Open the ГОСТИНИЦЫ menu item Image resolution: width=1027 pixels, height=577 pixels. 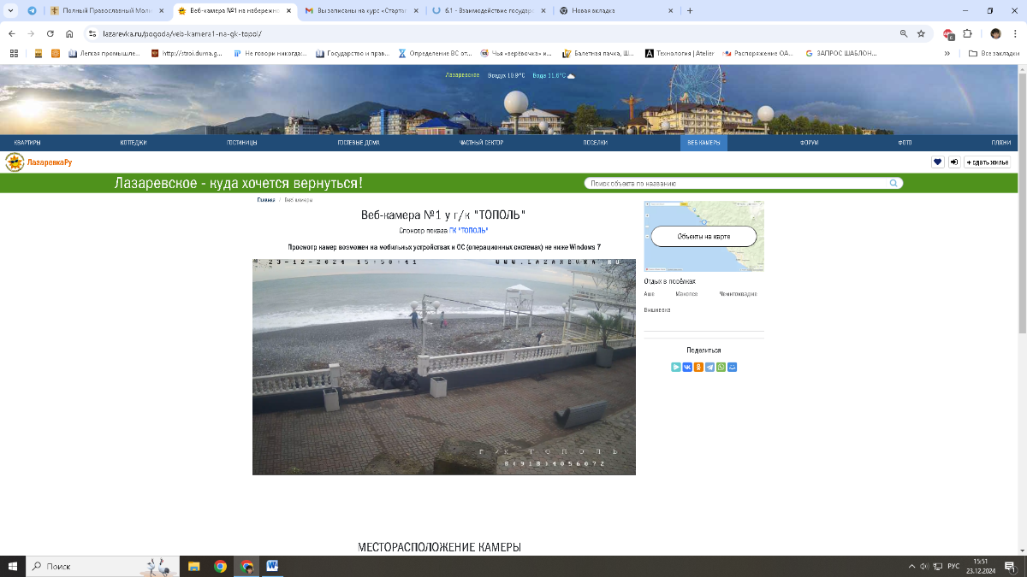241,143
